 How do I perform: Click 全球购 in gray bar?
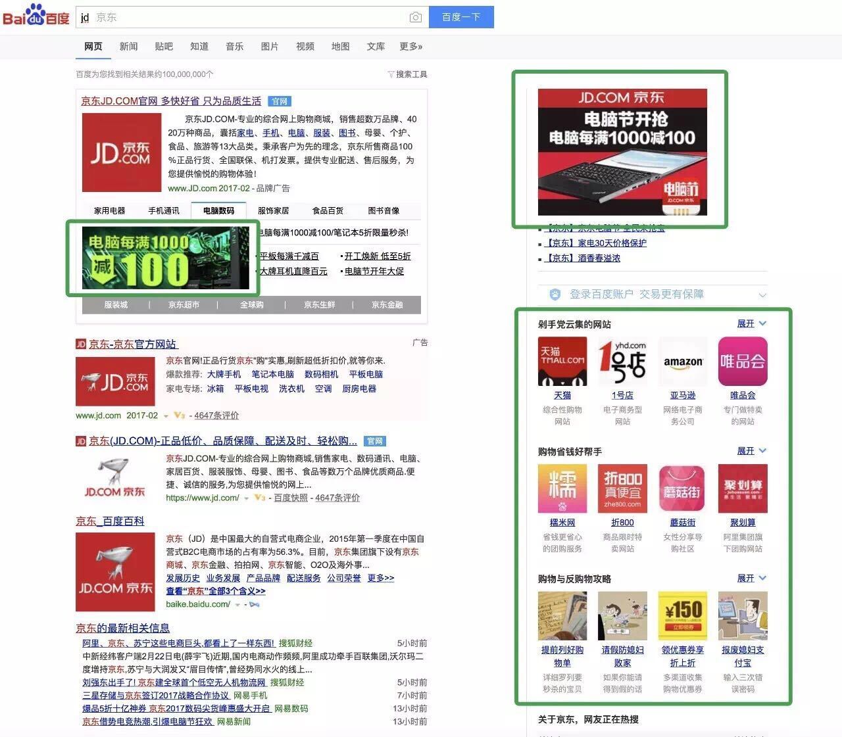(x=251, y=305)
